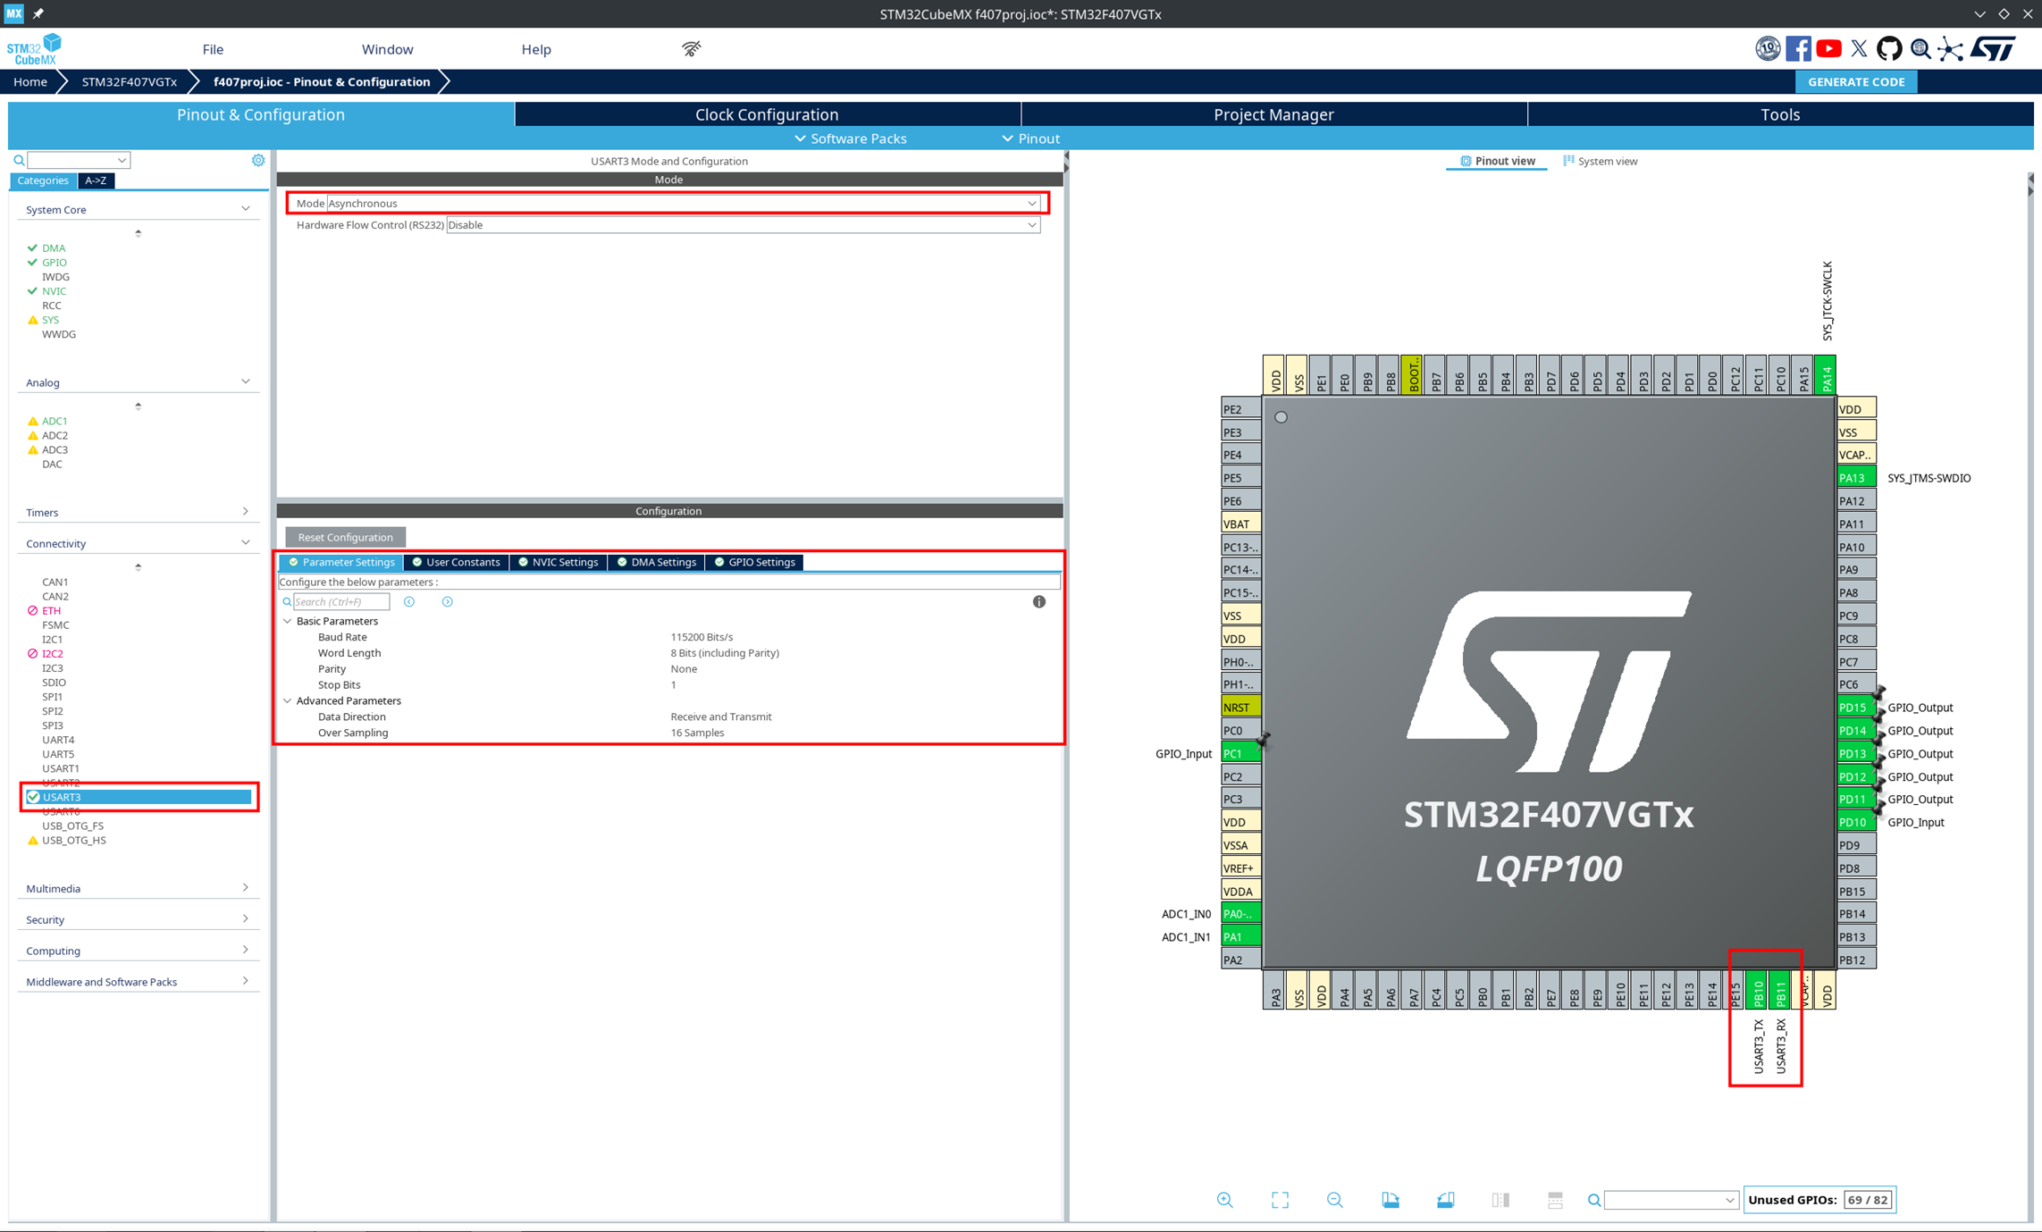The width and height of the screenshot is (2042, 1232).
Task: Switch to the Clock Configuration tab
Action: pyautogui.click(x=767, y=113)
